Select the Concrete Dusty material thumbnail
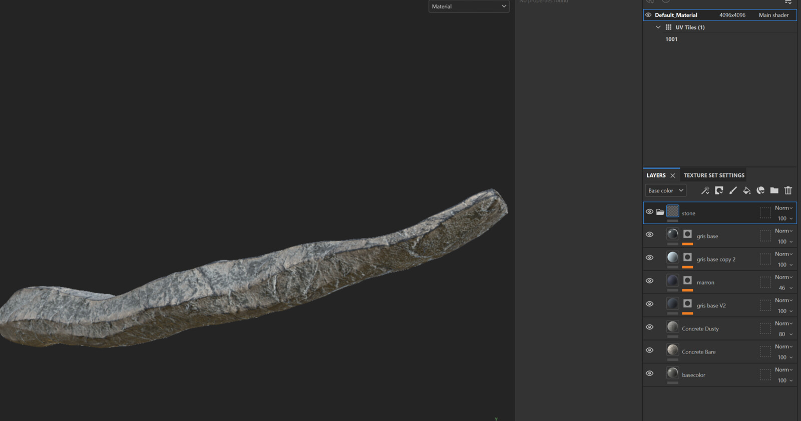 (673, 326)
